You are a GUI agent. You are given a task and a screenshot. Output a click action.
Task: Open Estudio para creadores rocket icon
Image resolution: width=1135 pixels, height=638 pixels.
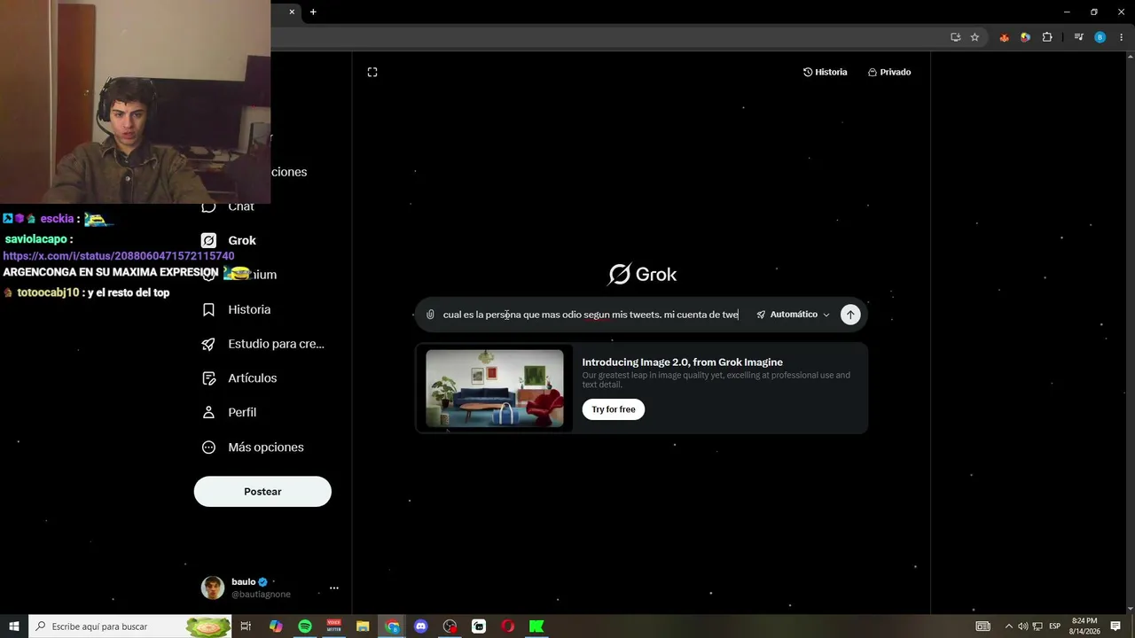(x=208, y=344)
